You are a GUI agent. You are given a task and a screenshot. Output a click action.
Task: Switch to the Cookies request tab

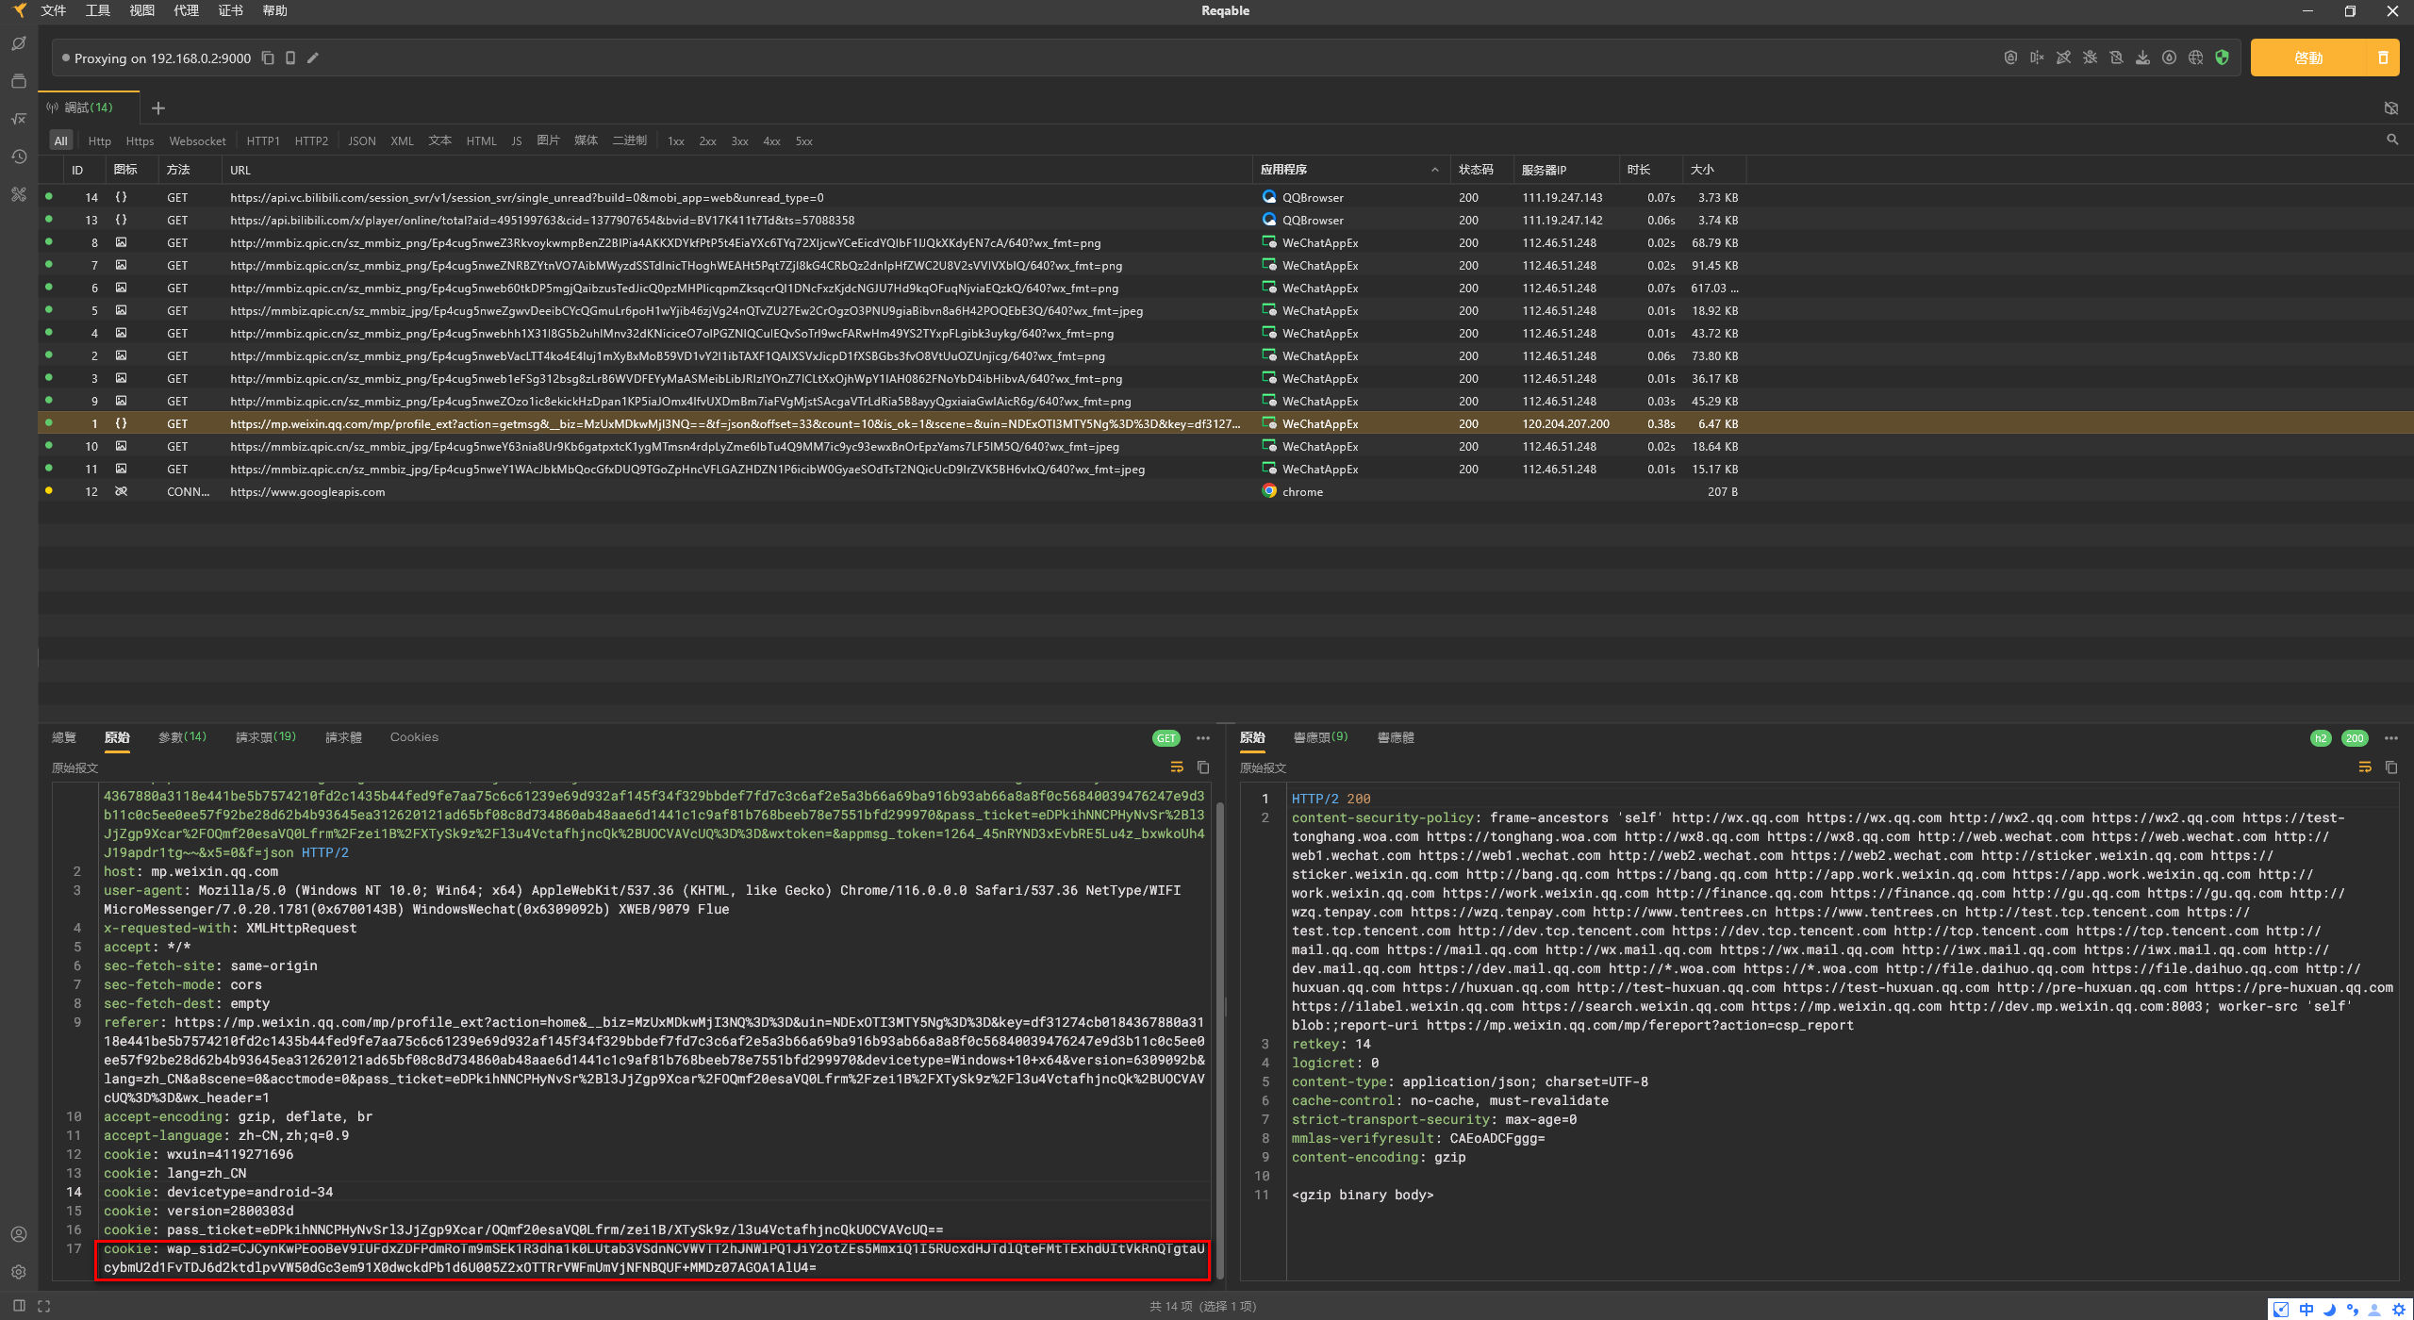[414, 737]
